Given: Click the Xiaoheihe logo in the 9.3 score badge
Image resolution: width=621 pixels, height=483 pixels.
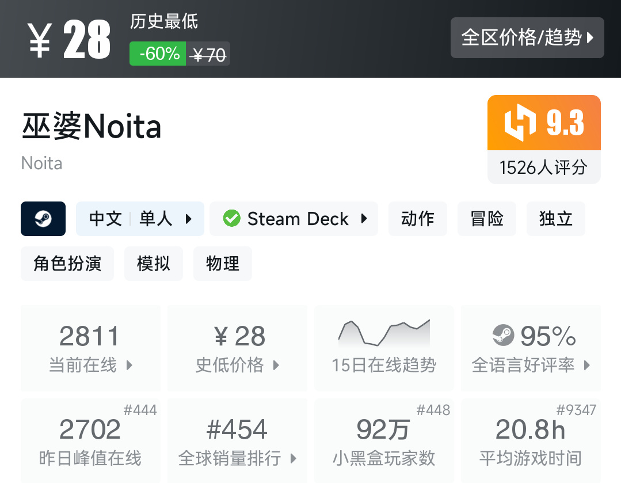Looking at the screenshot, I should 520,123.
